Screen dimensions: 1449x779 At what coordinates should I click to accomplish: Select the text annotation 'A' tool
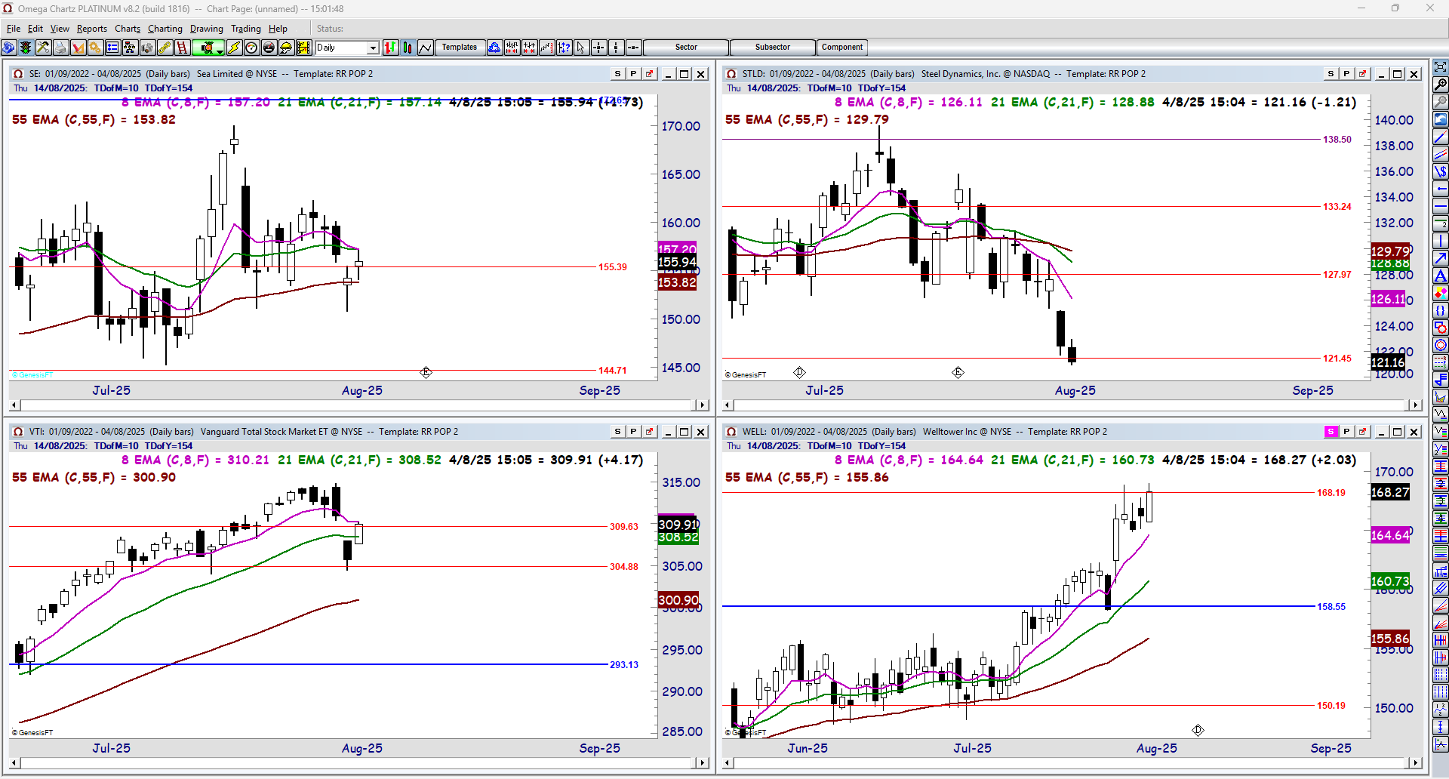(x=1441, y=276)
